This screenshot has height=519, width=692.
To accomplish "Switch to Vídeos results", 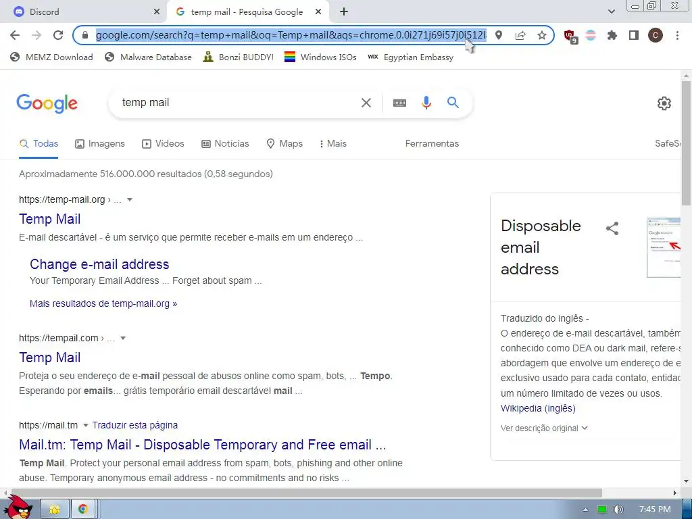I will tap(163, 143).
